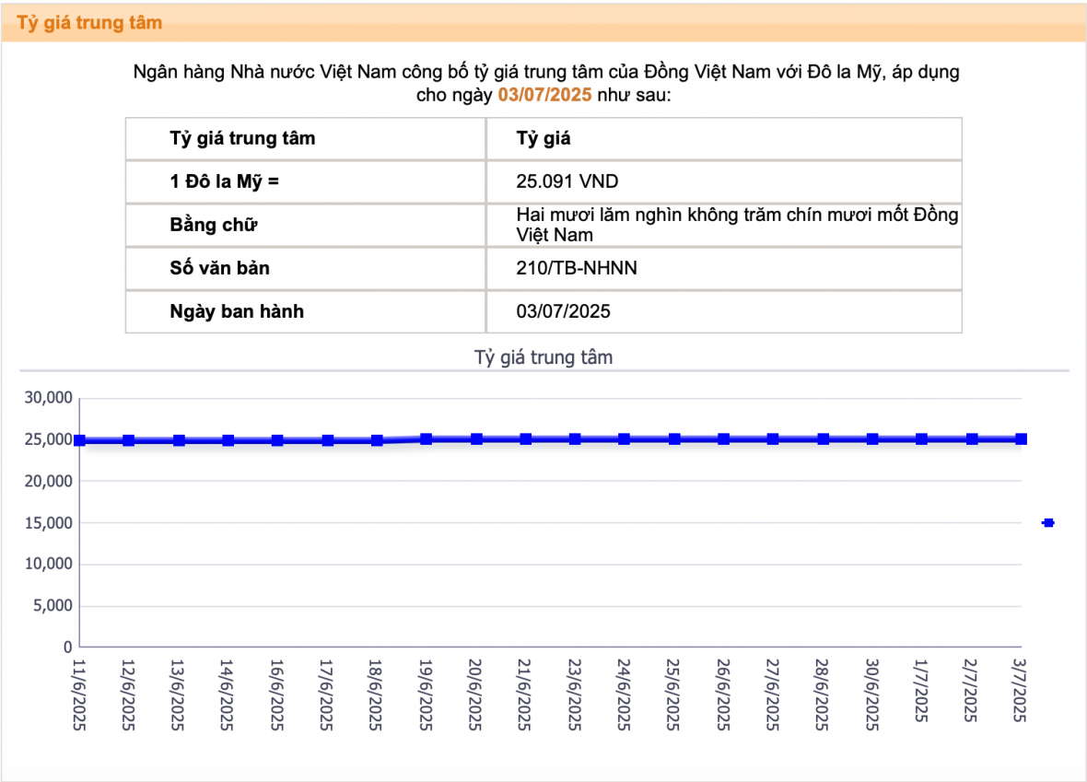Click the data point for 3/7/2025
The width and height of the screenshot is (1087, 782).
coord(1019,439)
